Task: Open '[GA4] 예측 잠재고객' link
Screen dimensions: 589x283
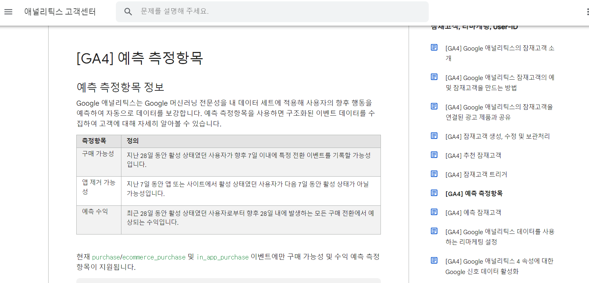Action: pos(473,213)
